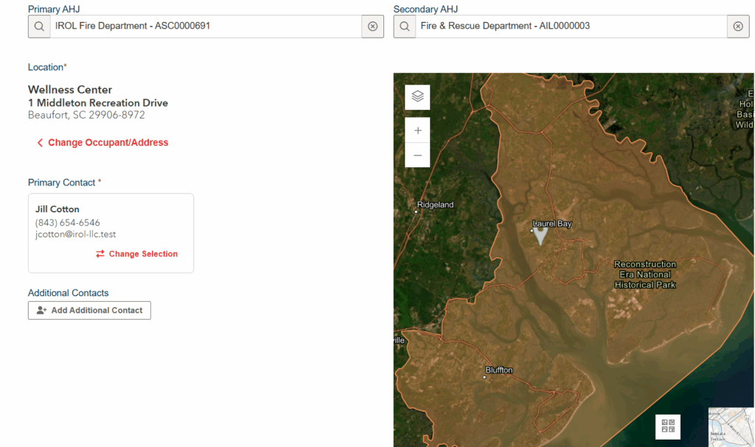Click Reconstruction Era National Historical Park label
The height and width of the screenshot is (447, 755).
644,274
